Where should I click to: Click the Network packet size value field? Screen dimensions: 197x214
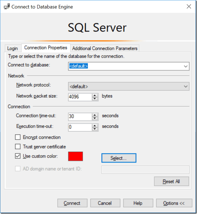80,97
